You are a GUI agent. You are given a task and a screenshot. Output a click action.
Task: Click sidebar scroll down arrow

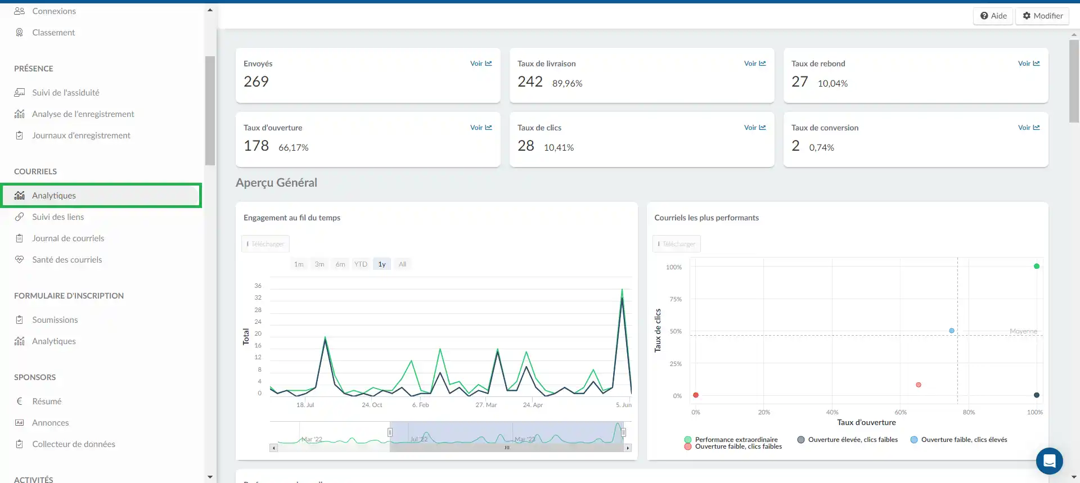(x=210, y=477)
